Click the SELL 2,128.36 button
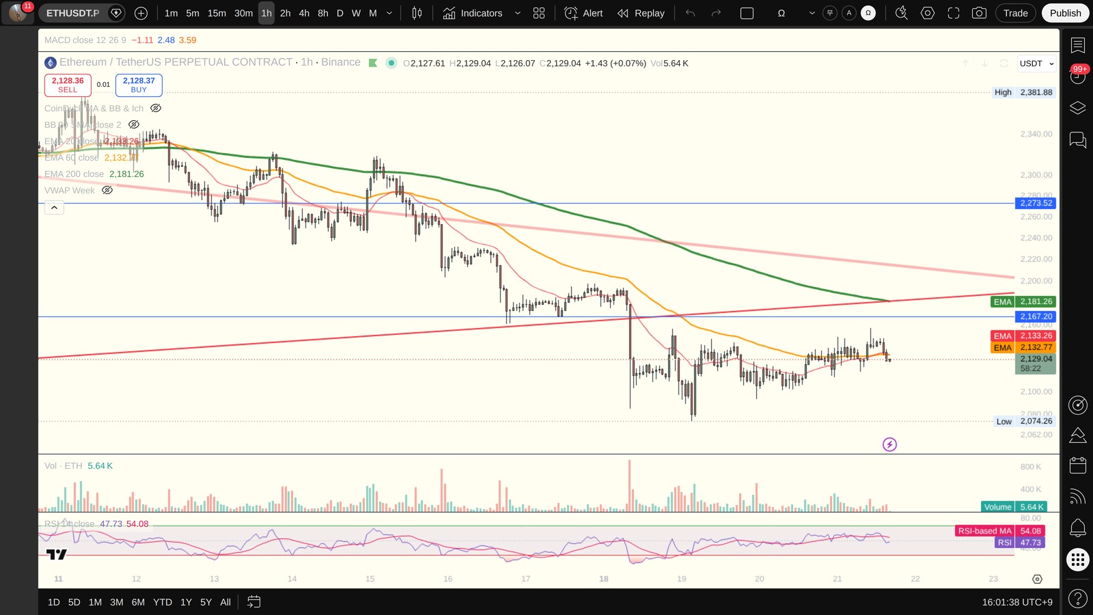The image size is (1093, 615). pyautogui.click(x=68, y=85)
